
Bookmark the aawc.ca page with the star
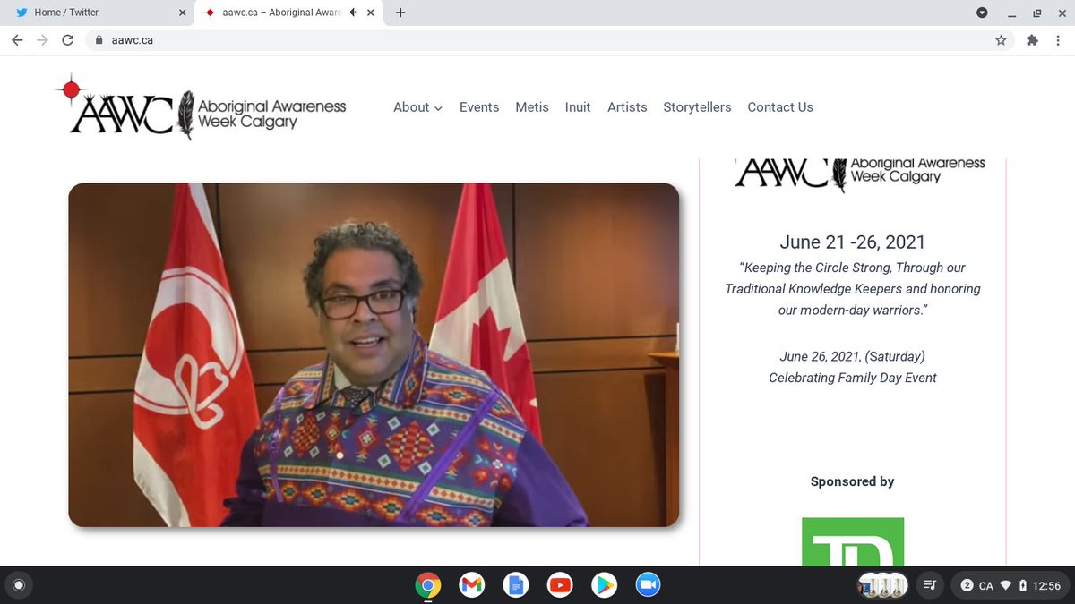[x=1001, y=40]
